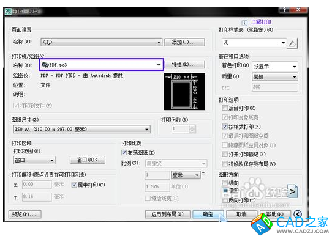Click the X offset input field
Screen dimensions: 332x239
click(x=37, y=185)
